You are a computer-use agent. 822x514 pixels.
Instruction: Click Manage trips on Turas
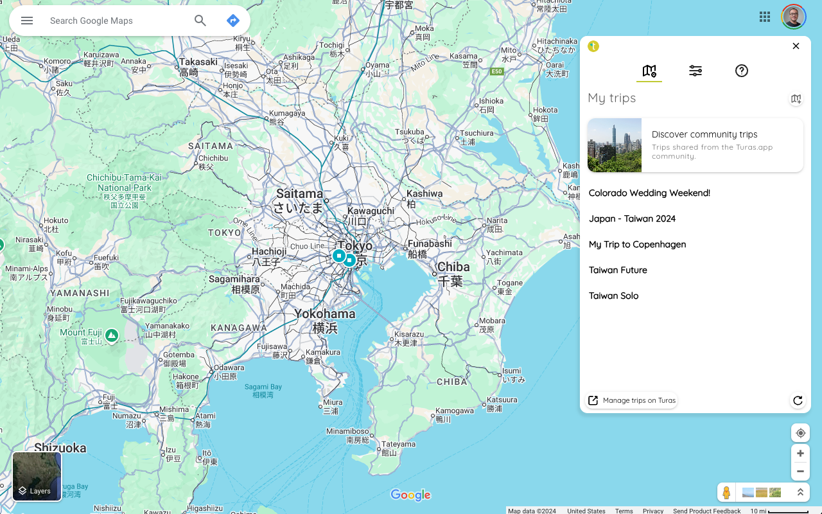[x=632, y=400]
